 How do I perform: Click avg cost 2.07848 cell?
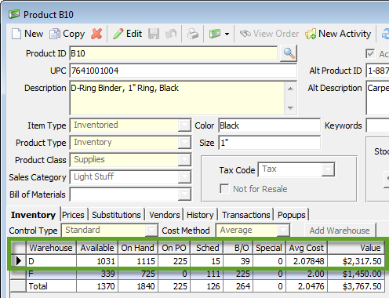click(x=307, y=261)
